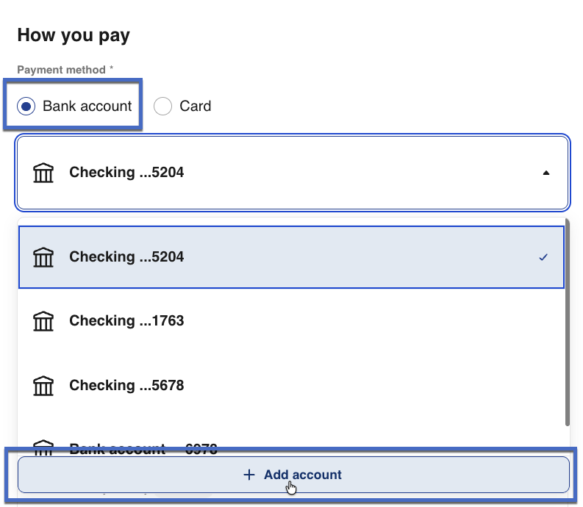Select Checking ...1763 from the list
Image resolution: width=583 pixels, height=507 pixels.
126,321
